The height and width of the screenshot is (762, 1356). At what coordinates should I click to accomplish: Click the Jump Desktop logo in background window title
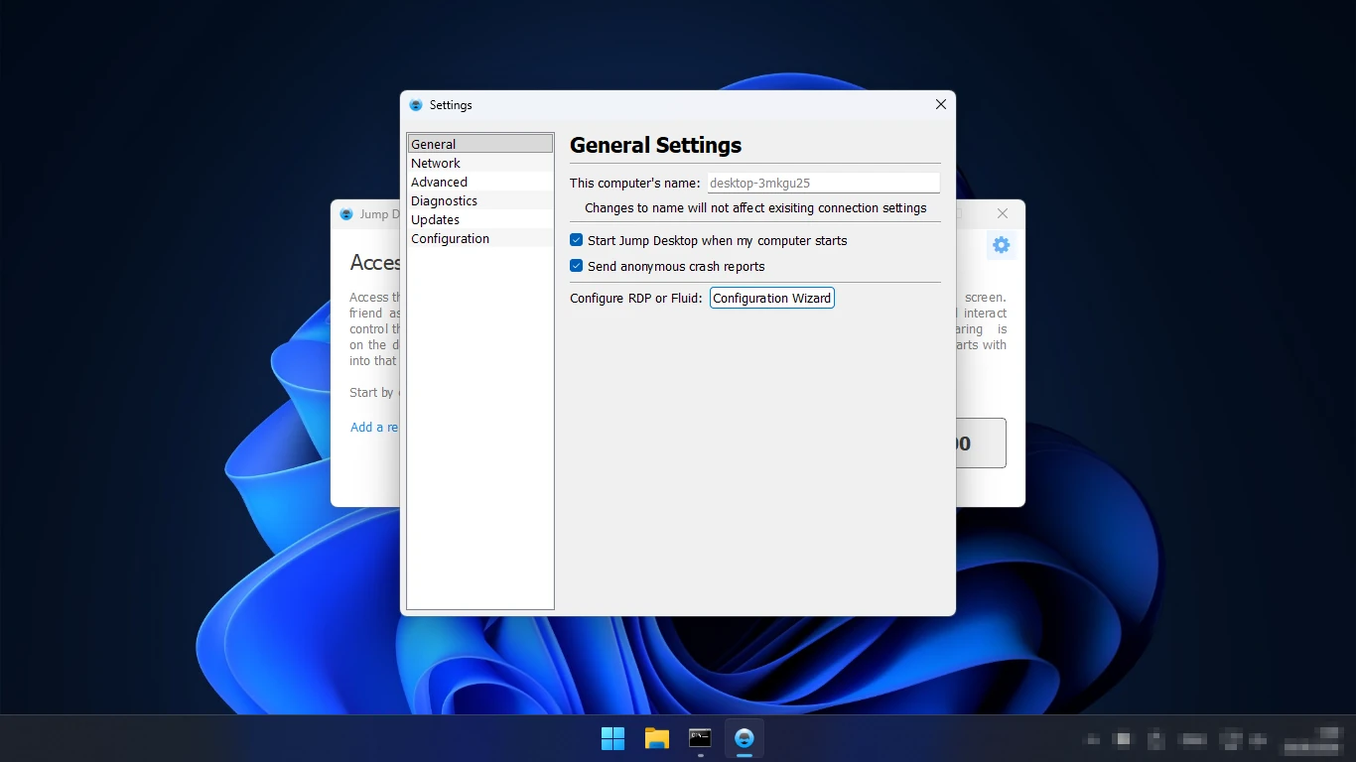(x=346, y=214)
